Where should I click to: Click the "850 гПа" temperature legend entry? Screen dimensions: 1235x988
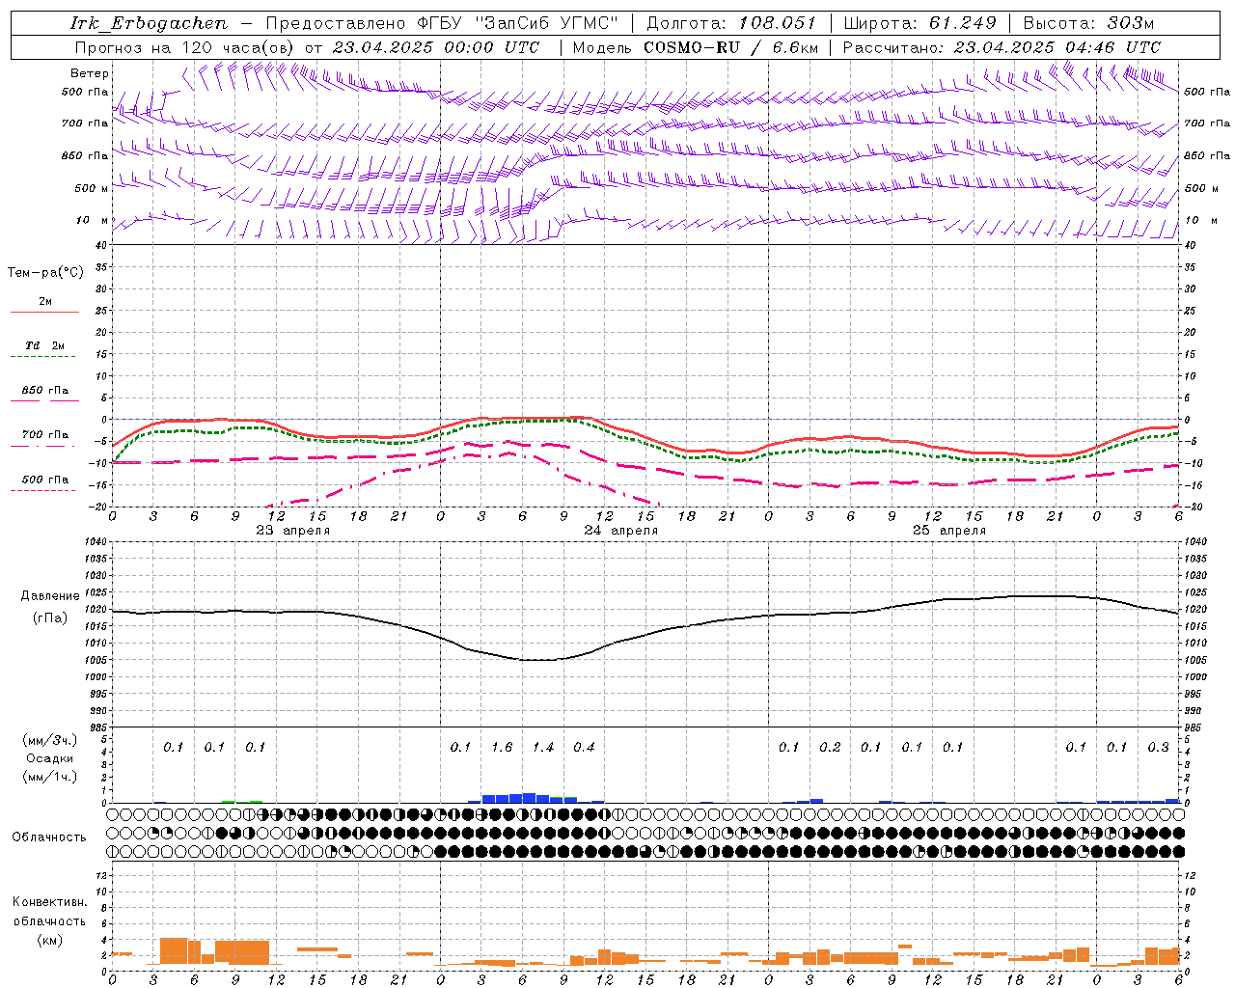pyautogui.click(x=45, y=390)
